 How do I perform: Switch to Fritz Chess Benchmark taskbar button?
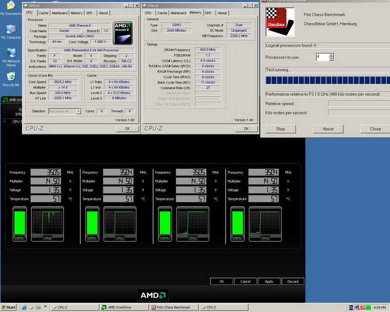pos(174,307)
